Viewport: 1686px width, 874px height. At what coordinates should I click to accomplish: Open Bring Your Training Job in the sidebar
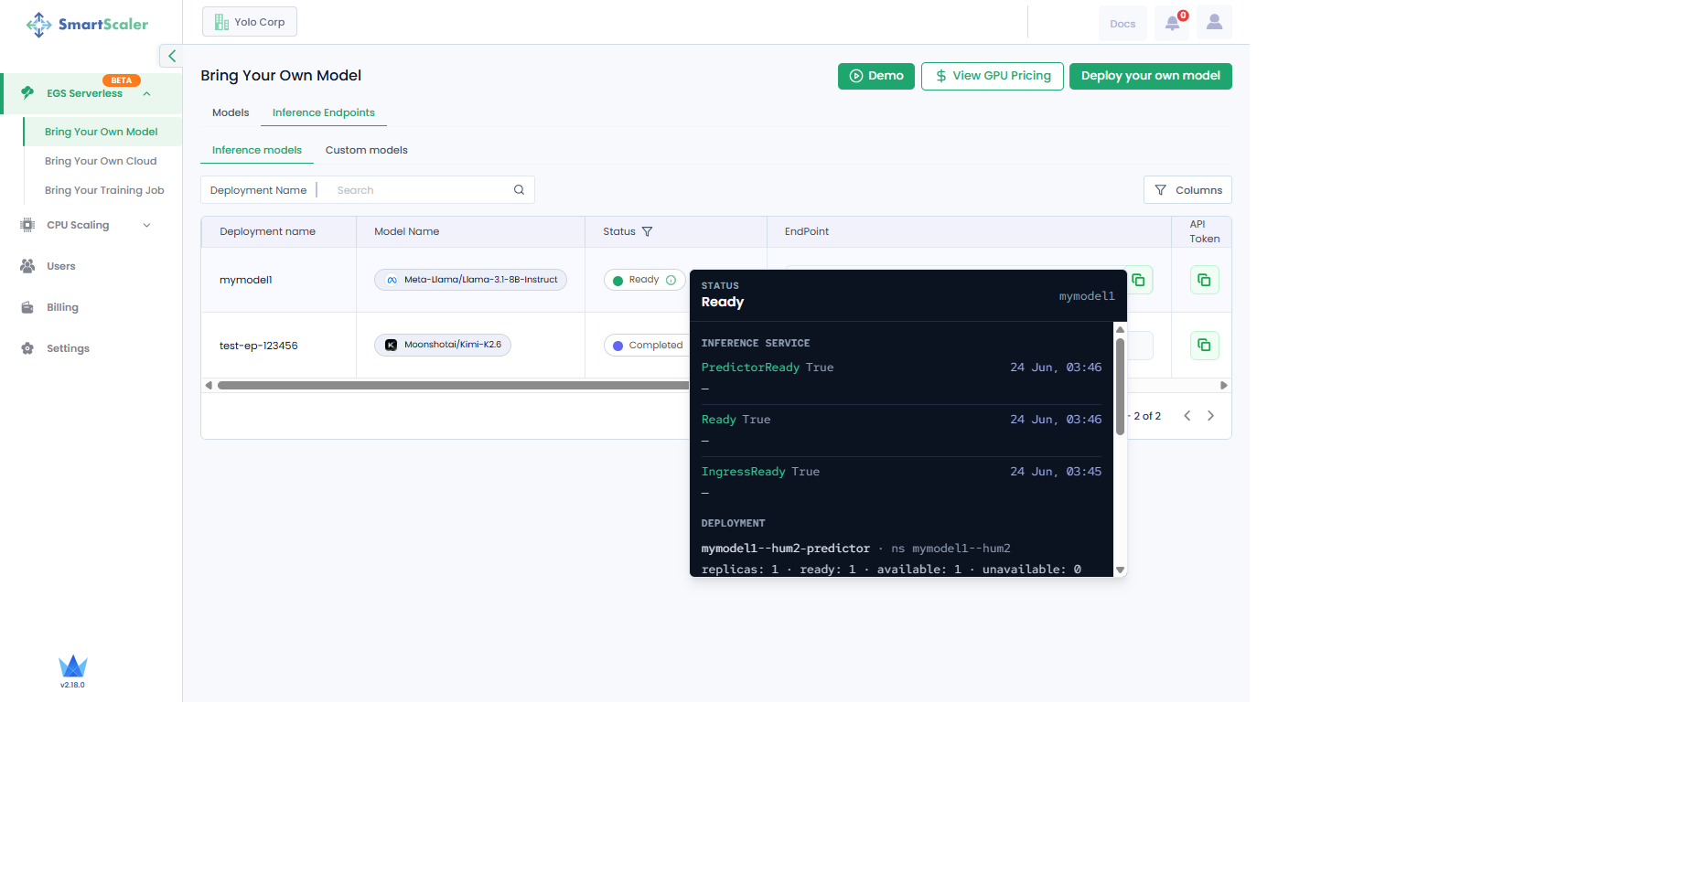[x=104, y=190]
